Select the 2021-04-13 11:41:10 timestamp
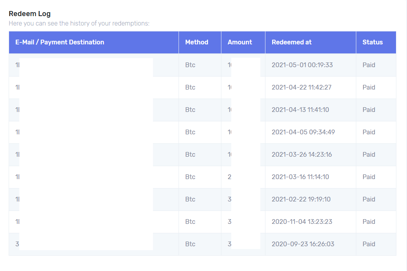The width and height of the screenshot is (407, 271). [300, 110]
